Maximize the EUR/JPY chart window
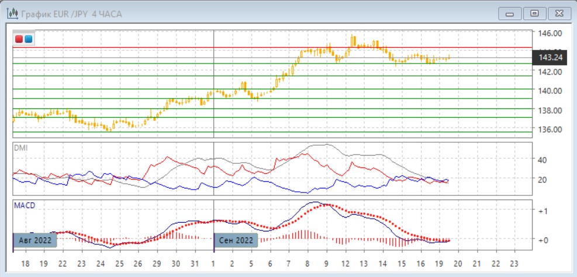 click(x=534, y=13)
